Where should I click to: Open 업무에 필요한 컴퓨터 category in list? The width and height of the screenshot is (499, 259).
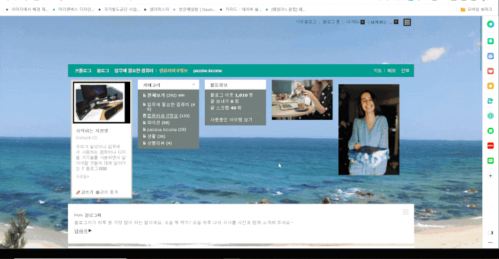point(171,106)
